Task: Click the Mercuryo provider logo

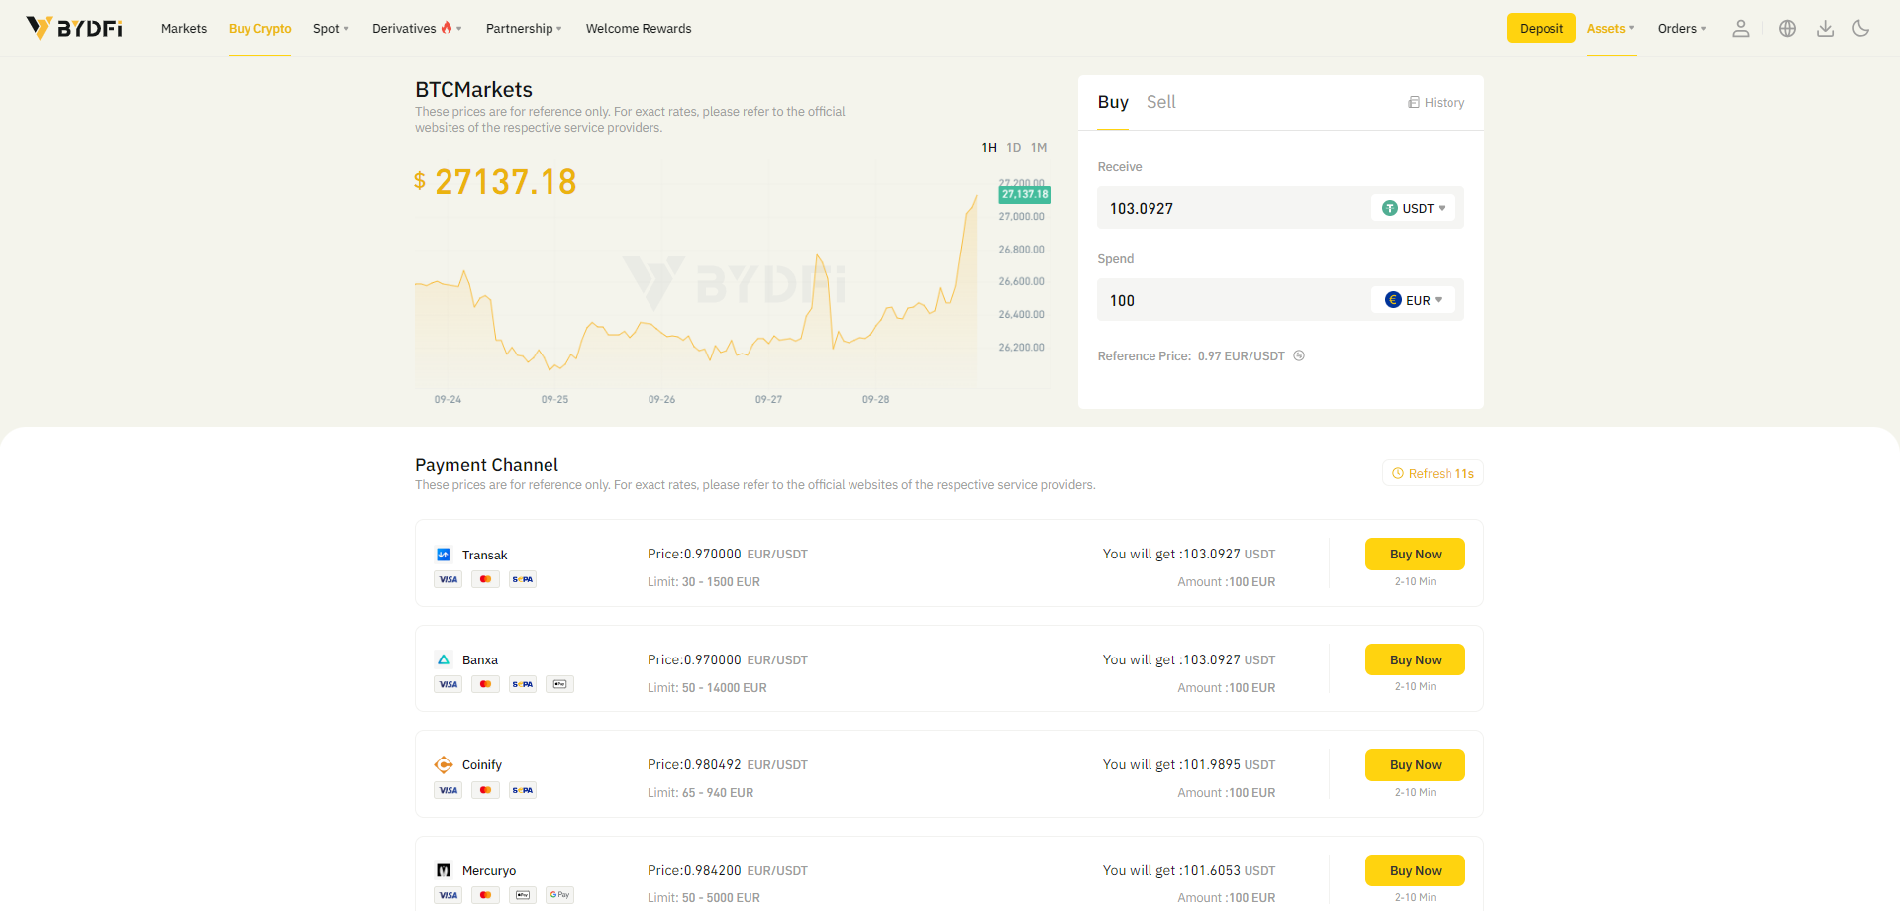Action: [x=444, y=870]
